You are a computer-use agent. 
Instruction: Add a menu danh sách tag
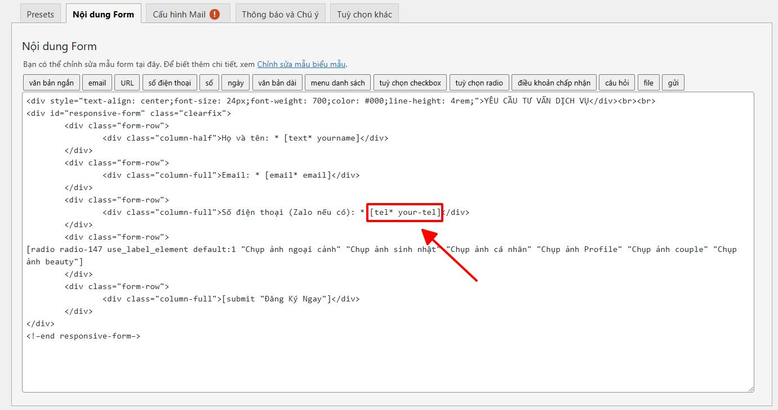[x=337, y=83]
